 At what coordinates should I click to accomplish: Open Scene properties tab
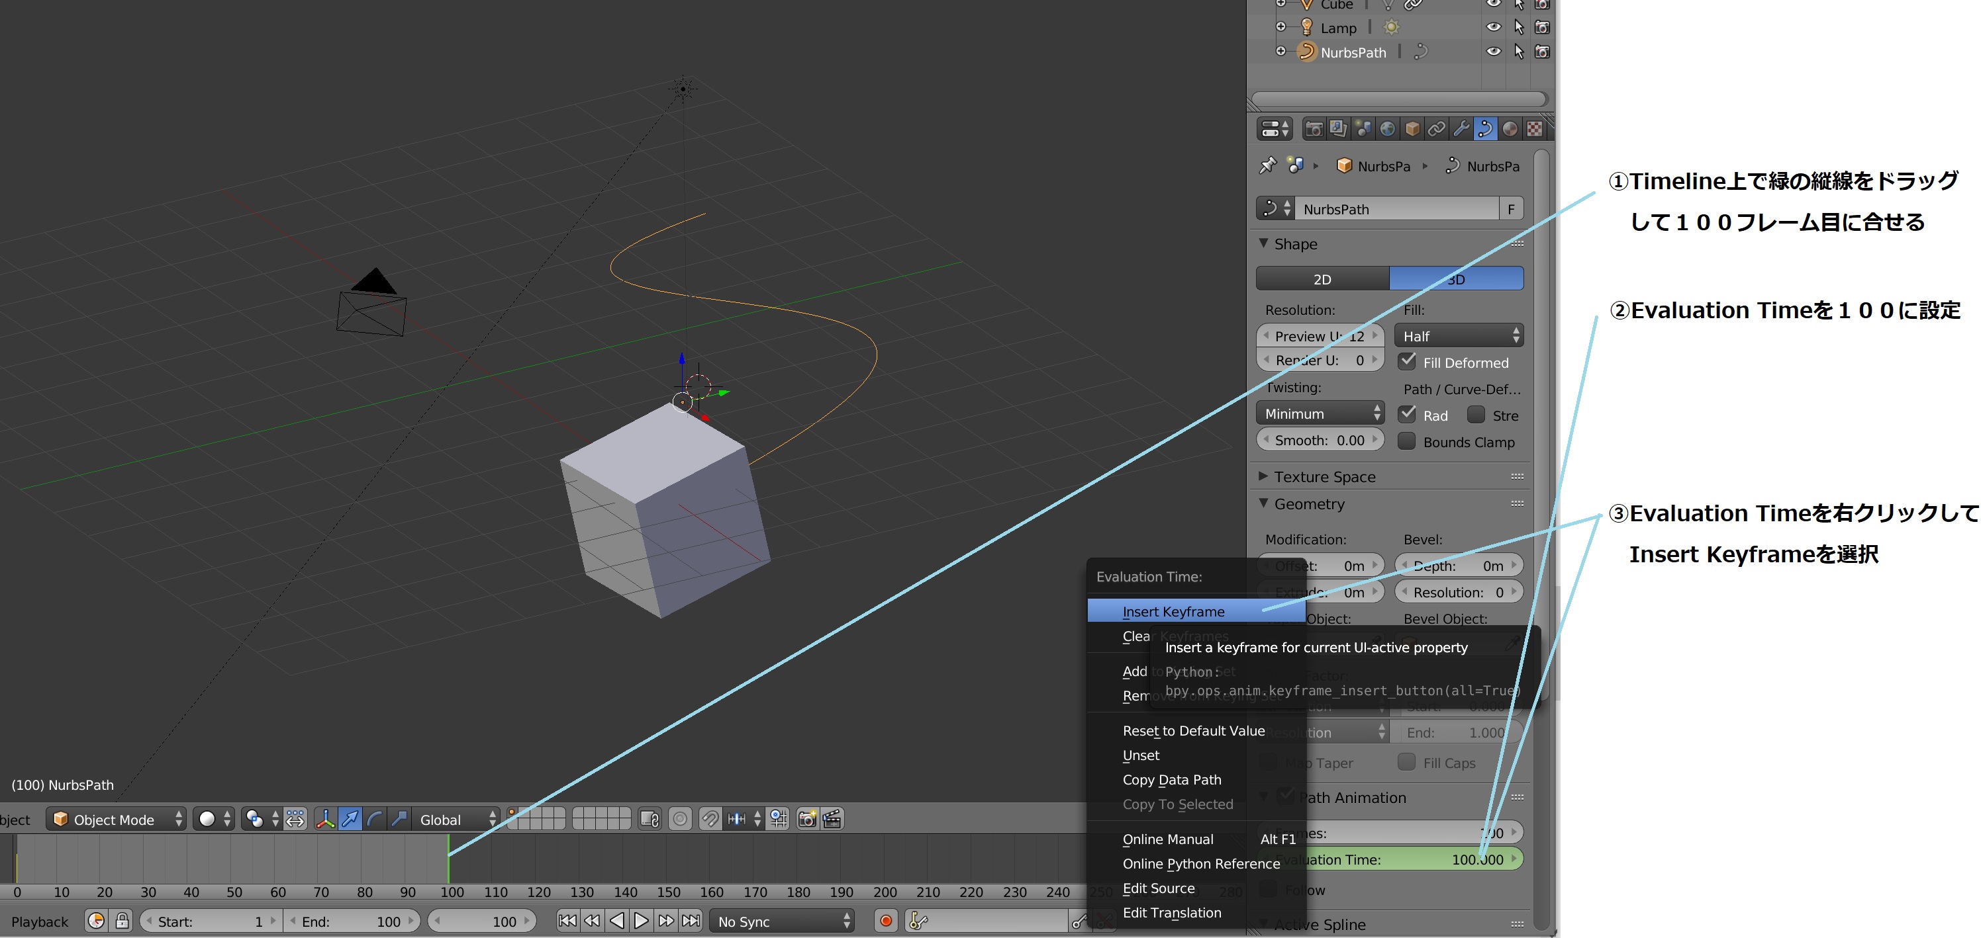click(x=1363, y=129)
